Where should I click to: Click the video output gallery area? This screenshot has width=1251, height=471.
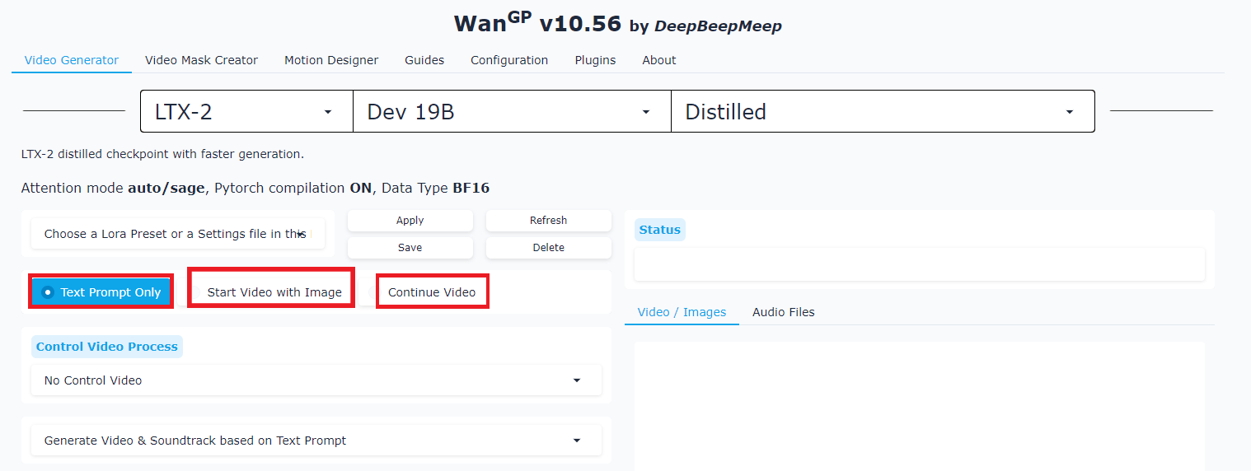920,406
